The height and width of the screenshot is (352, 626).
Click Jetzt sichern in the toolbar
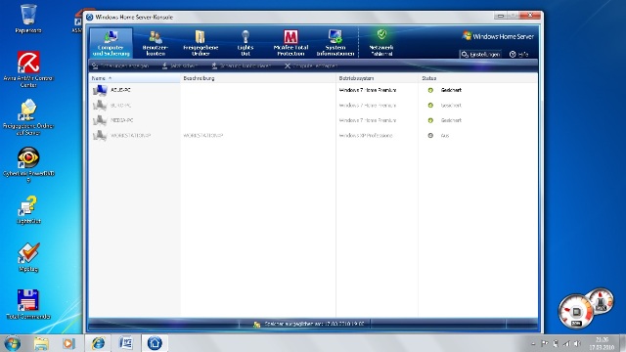(179, 66)
